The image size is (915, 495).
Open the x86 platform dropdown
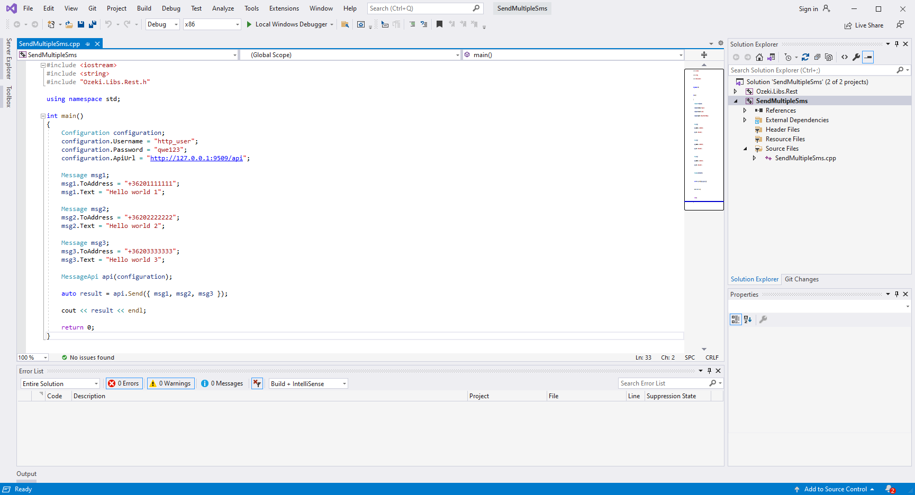pos(212,24)
